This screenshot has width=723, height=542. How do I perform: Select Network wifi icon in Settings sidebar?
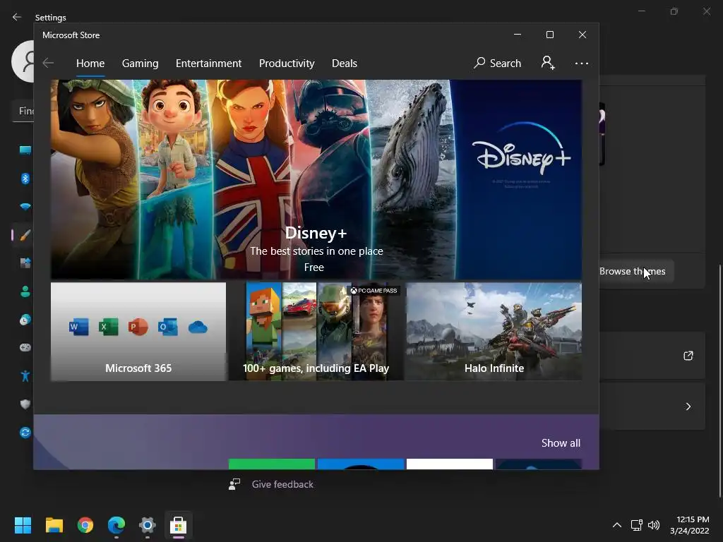pos(25,207)
